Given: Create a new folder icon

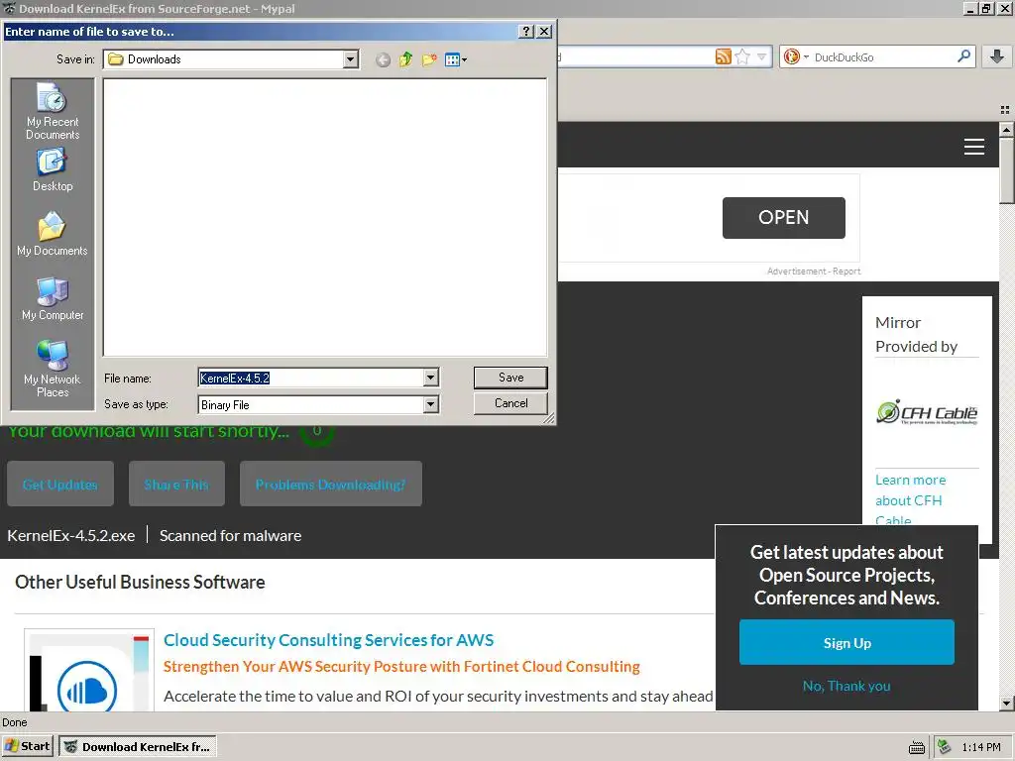Looking at the screenshot, I should [x=429, y=60].
